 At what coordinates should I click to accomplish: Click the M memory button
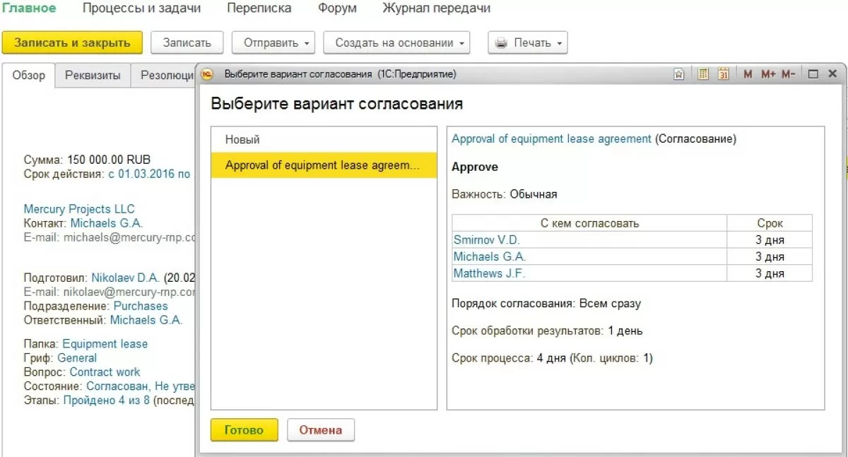click(x=748, y=74)
